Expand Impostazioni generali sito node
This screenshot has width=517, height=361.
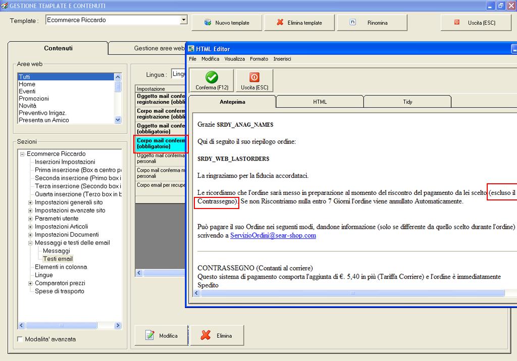point(30,202)
